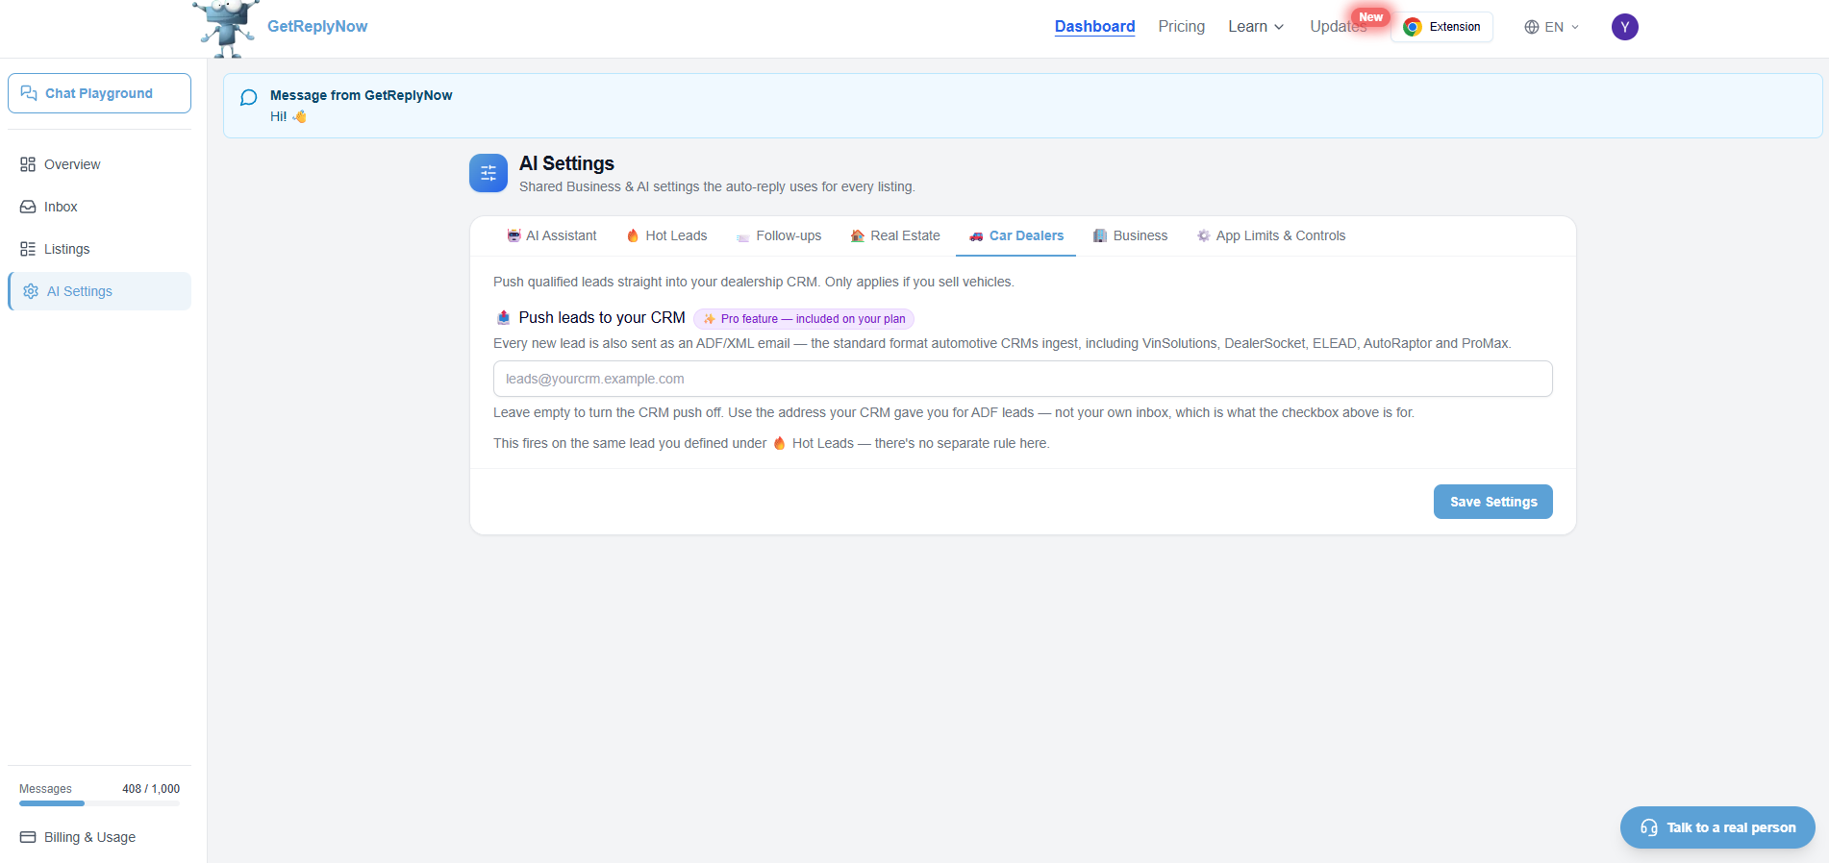Open the Updates navigation link
This screenshot has width=1829, height=863.
point(1338,27)
